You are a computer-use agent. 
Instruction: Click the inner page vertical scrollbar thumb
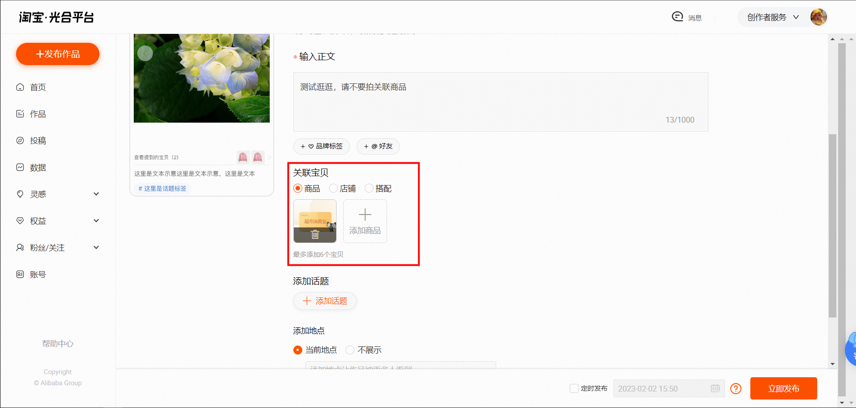click(832, 226)
